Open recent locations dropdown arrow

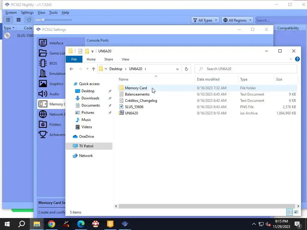[x=87, y=69]
